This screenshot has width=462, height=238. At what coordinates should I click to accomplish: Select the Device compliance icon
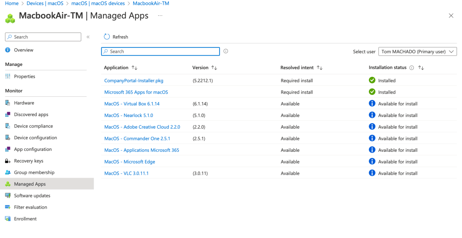(8, 126)
